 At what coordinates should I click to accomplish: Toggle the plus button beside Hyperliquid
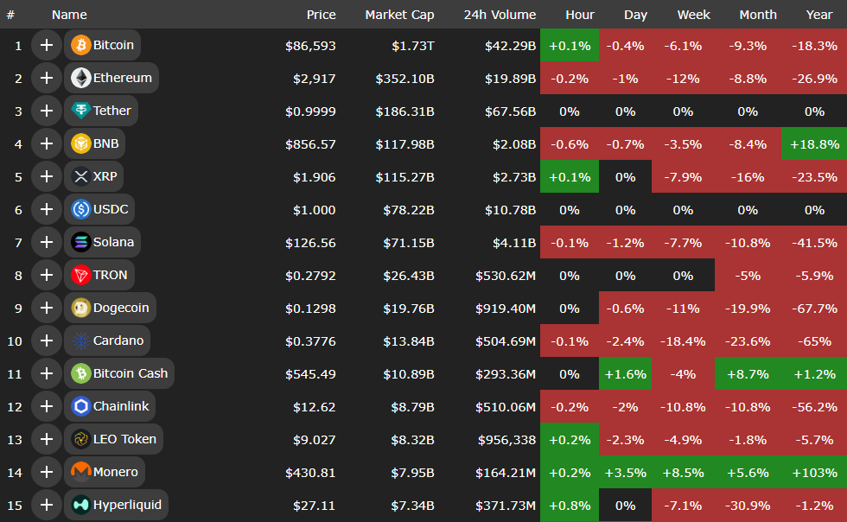tap(46, 505)
